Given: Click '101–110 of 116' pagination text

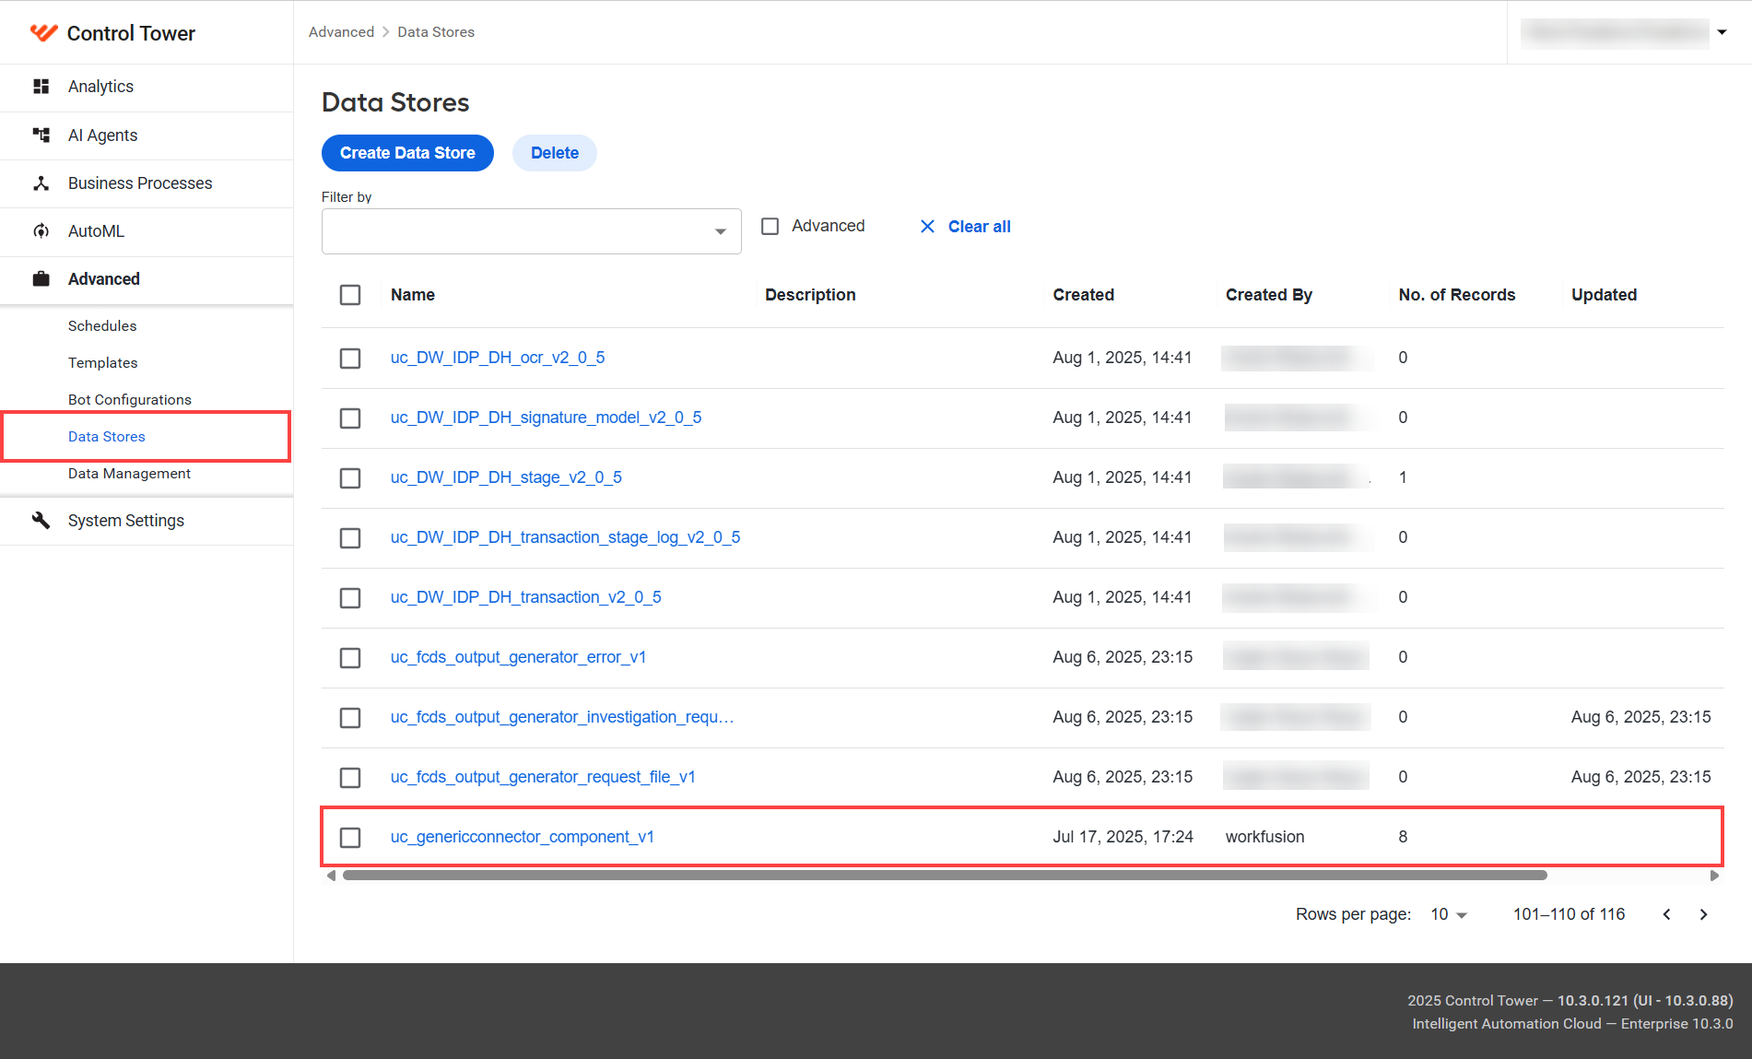Looking at the screenshot, I should (1569, 914).
